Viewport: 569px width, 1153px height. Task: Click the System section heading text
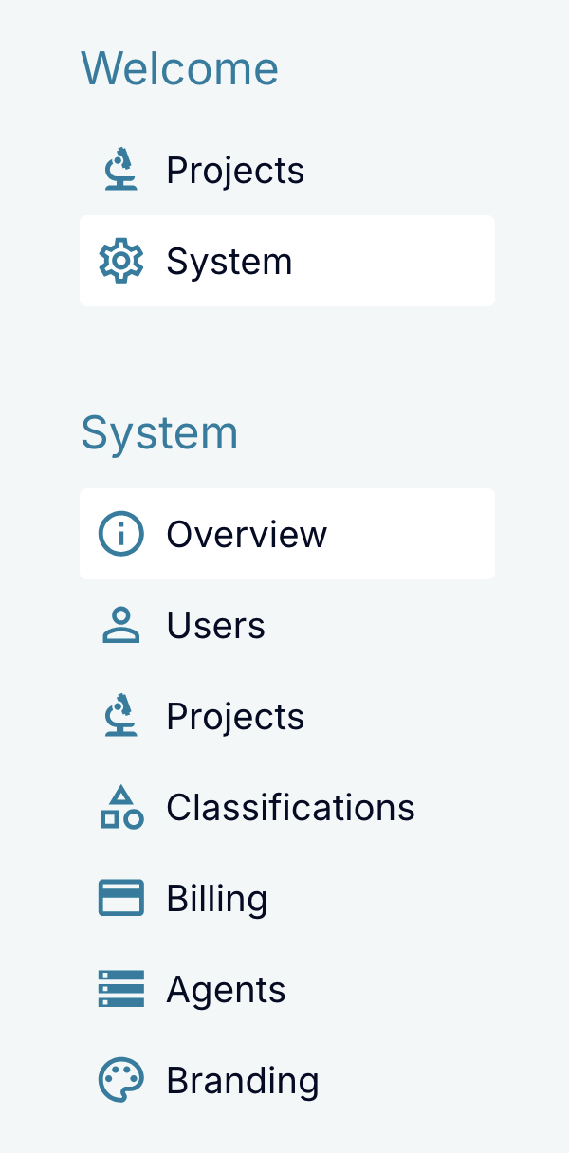click(159, 433)
